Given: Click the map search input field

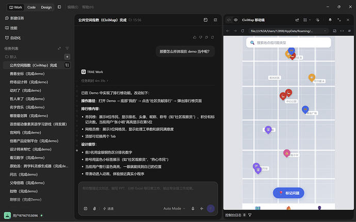Looking at the screenshot, I should coord(288,43).
